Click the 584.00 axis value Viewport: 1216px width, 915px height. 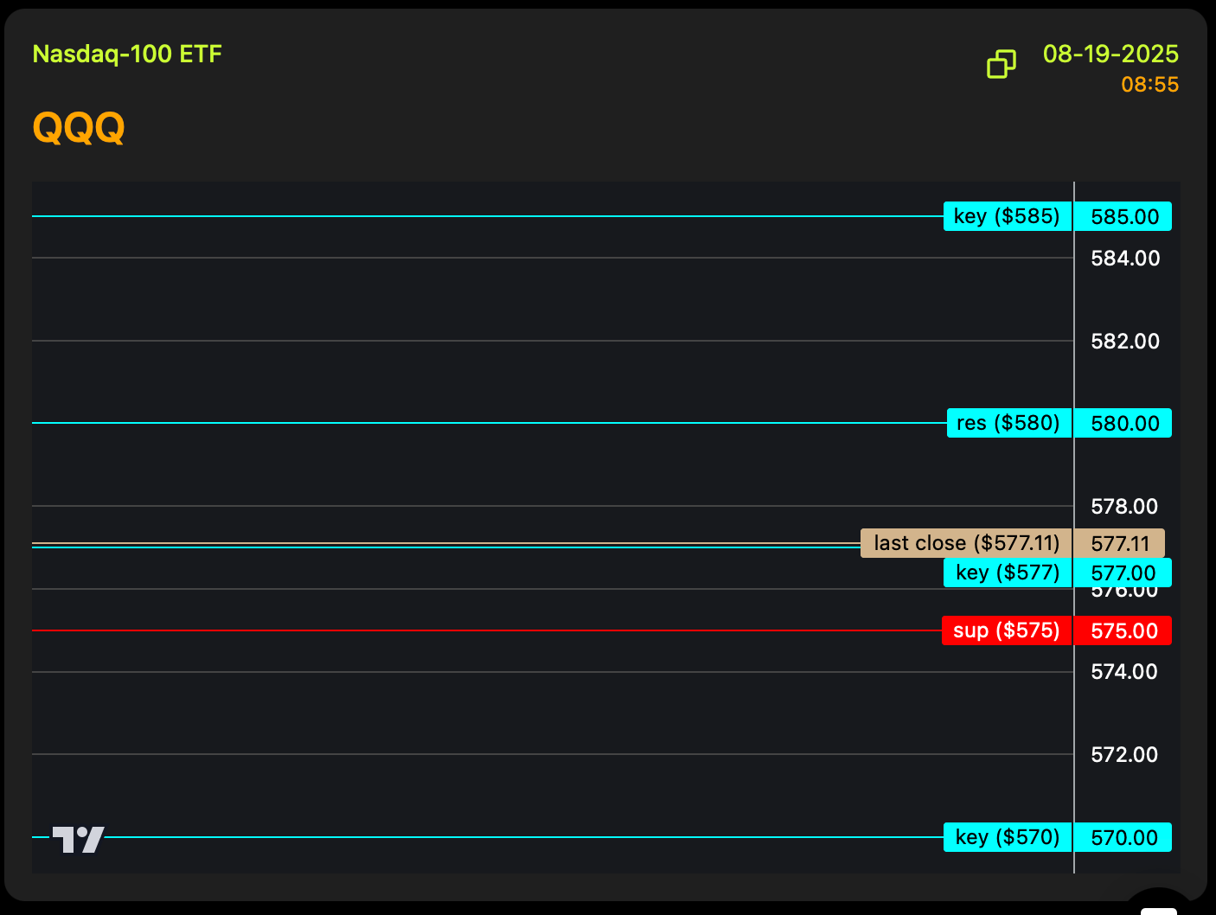point(1125,258)
